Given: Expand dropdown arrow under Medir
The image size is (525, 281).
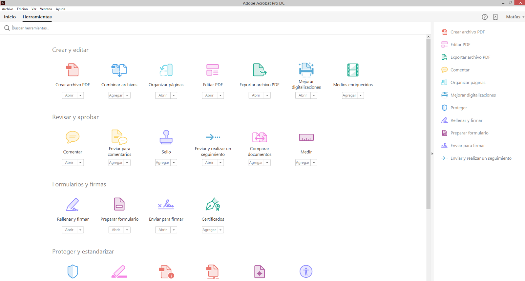Looking at the screenshot, I should pyautogui.click(x=314, y=163).
